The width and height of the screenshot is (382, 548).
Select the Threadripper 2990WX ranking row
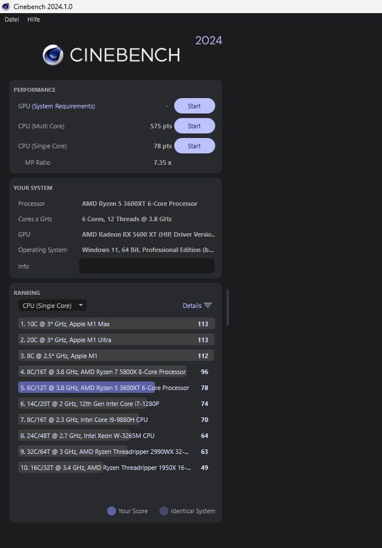point(117,452)
